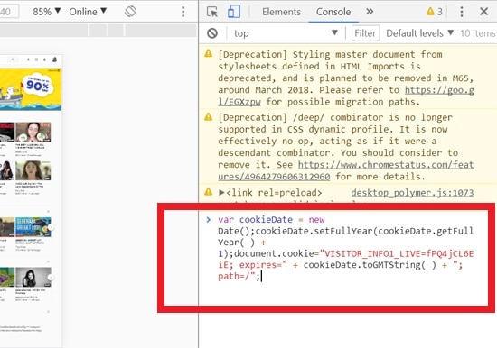Toggle the device toolbar icon
Screen dimensions: 497x348
click(x=234, y=12)
